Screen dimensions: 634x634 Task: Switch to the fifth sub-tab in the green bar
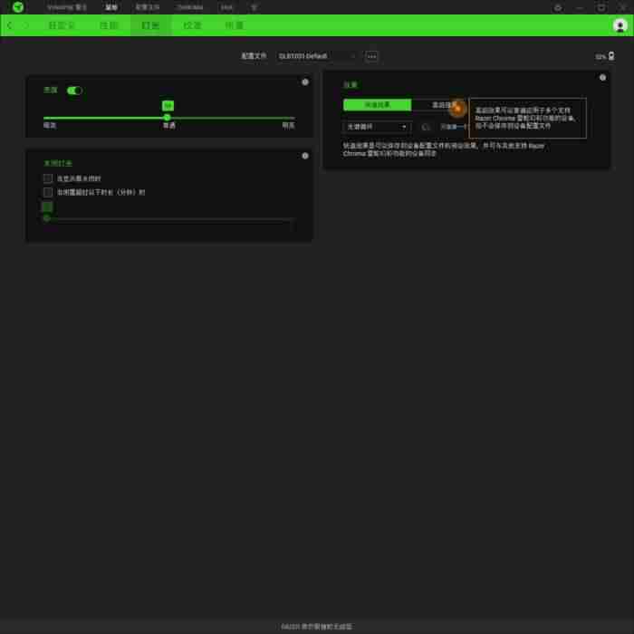234,25
